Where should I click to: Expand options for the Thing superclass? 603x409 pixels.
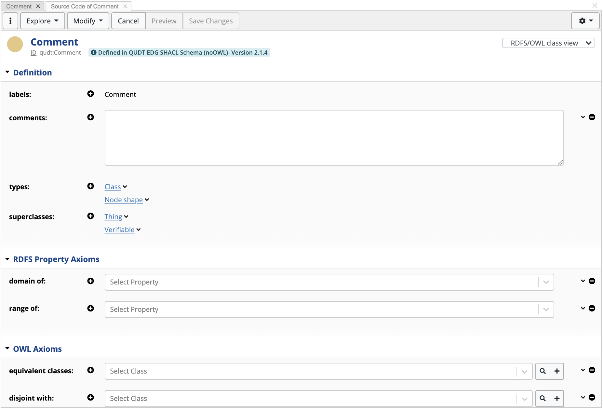tap(127, 217)
